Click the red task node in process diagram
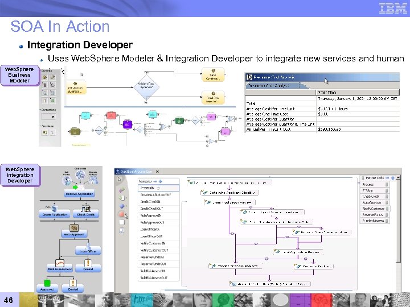 (x=112, y=115)
